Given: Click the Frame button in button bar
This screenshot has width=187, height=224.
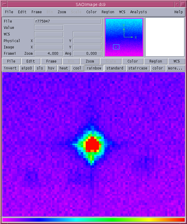Looking at the screenshot, I should 51,61.
